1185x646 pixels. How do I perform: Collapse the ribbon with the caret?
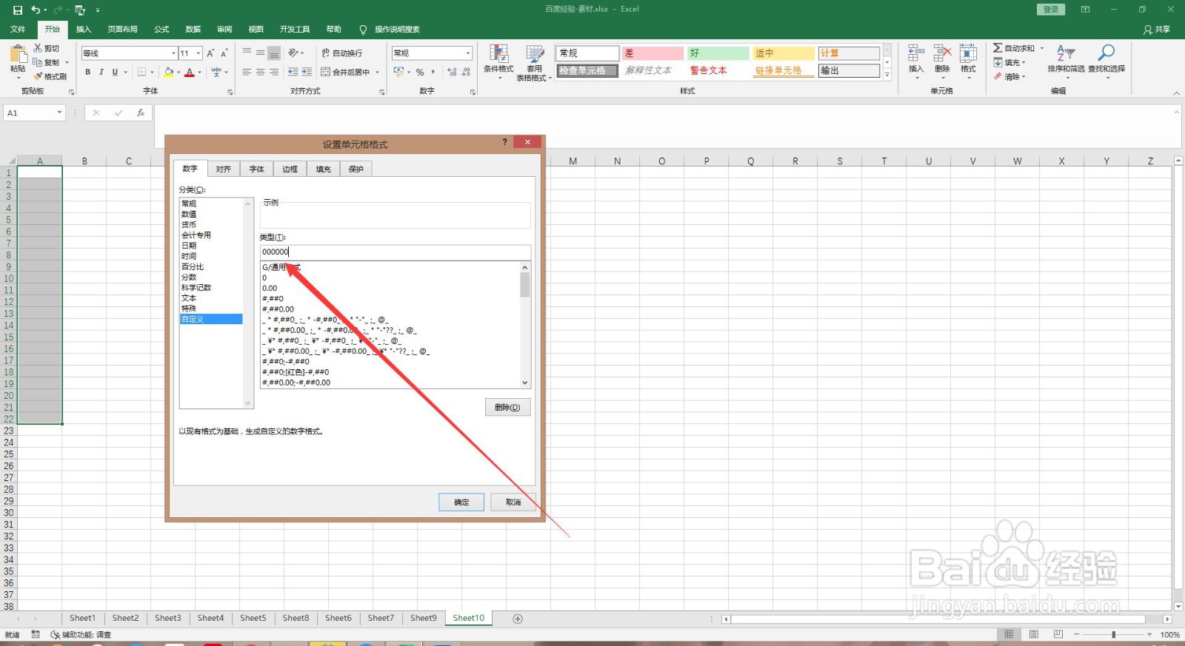pos(1177,92)
